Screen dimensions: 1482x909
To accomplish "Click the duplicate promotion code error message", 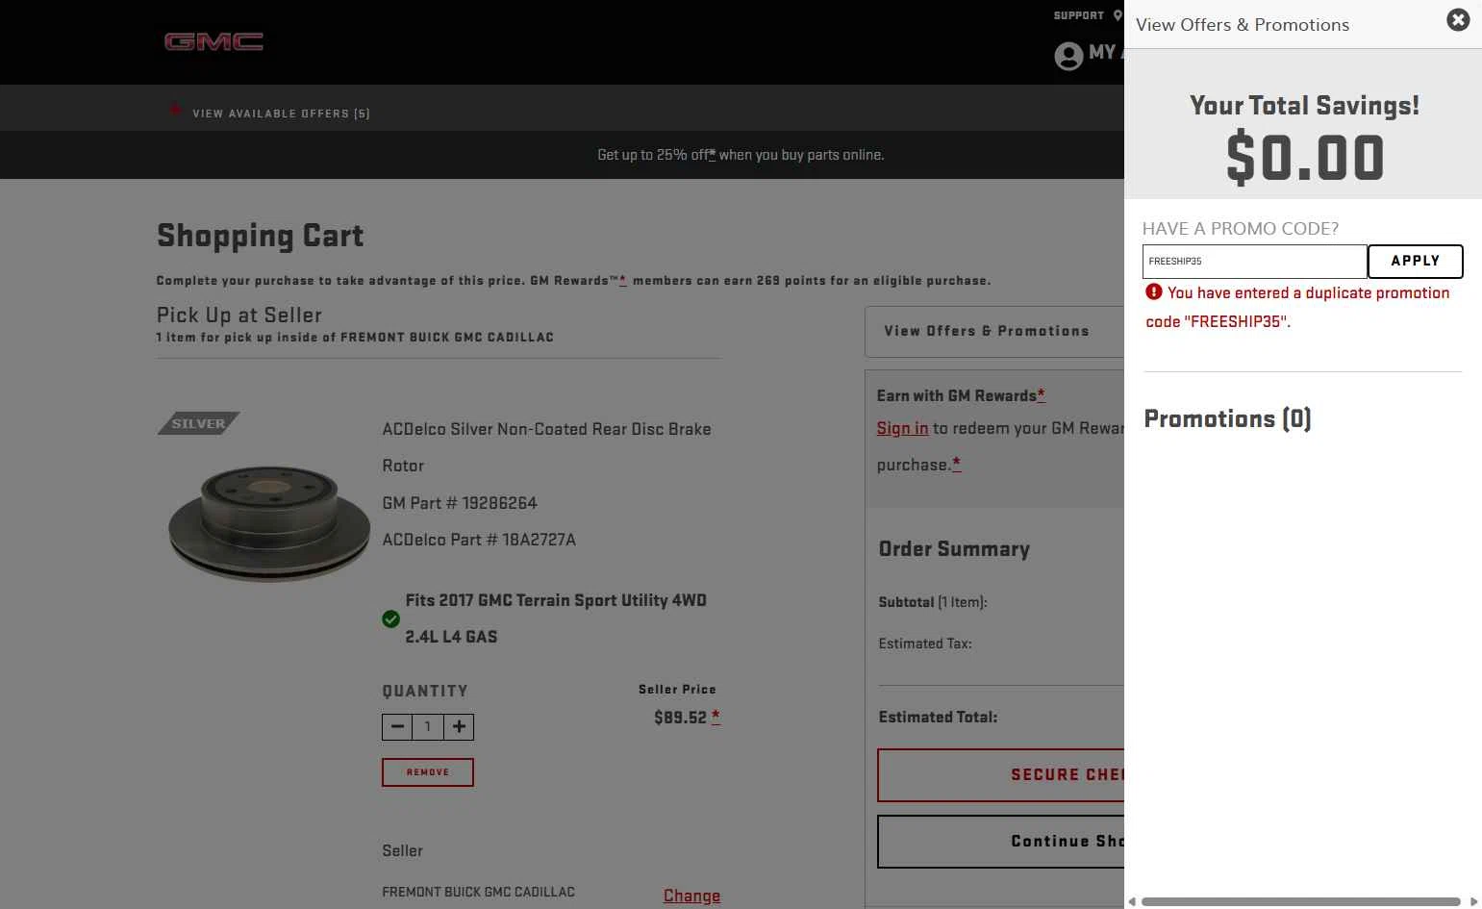I will point(1298,307).
